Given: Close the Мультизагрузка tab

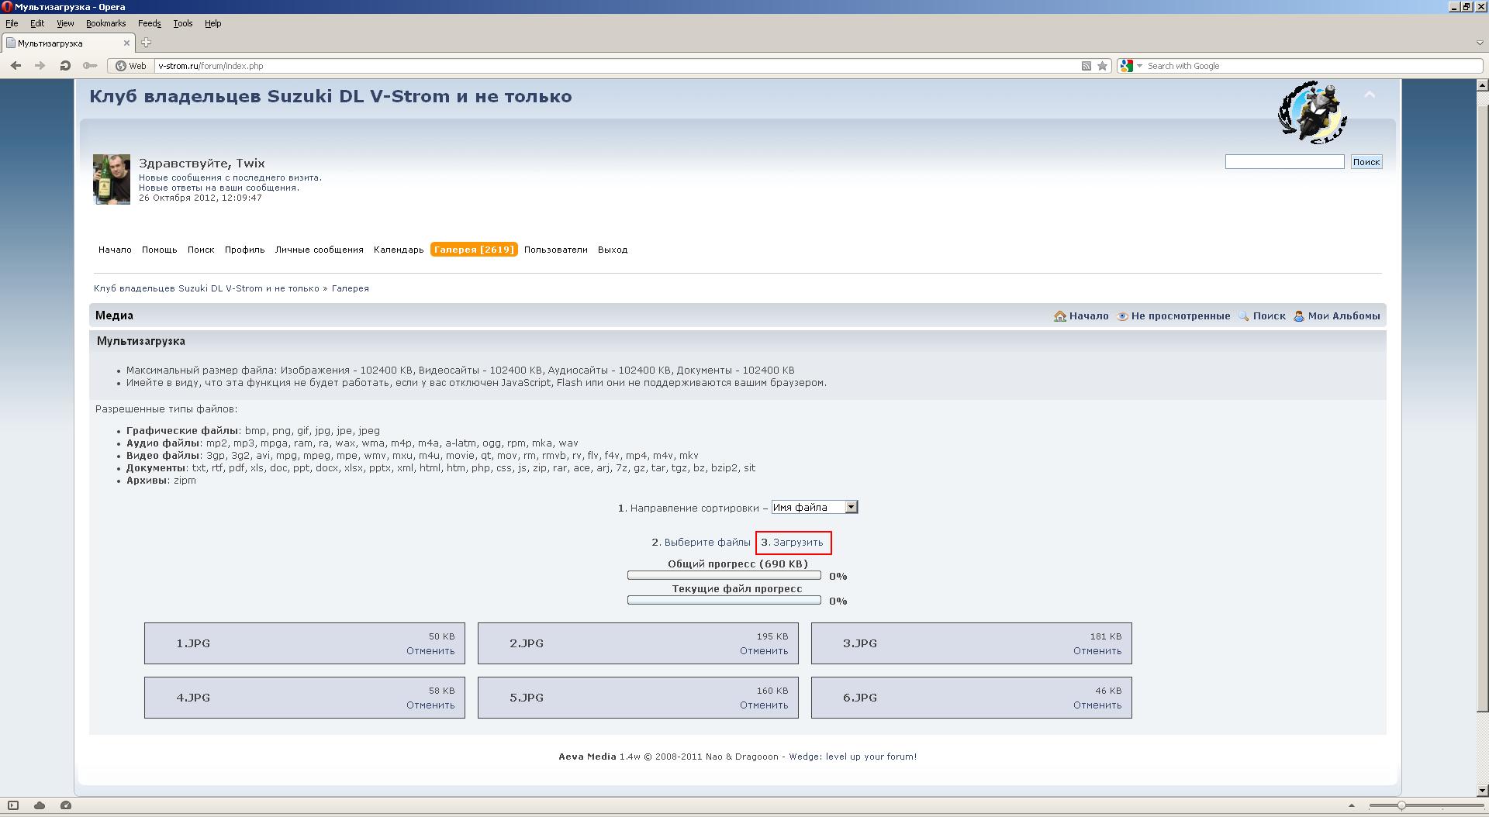Looking at the screenshot, I should click(126, 43).
